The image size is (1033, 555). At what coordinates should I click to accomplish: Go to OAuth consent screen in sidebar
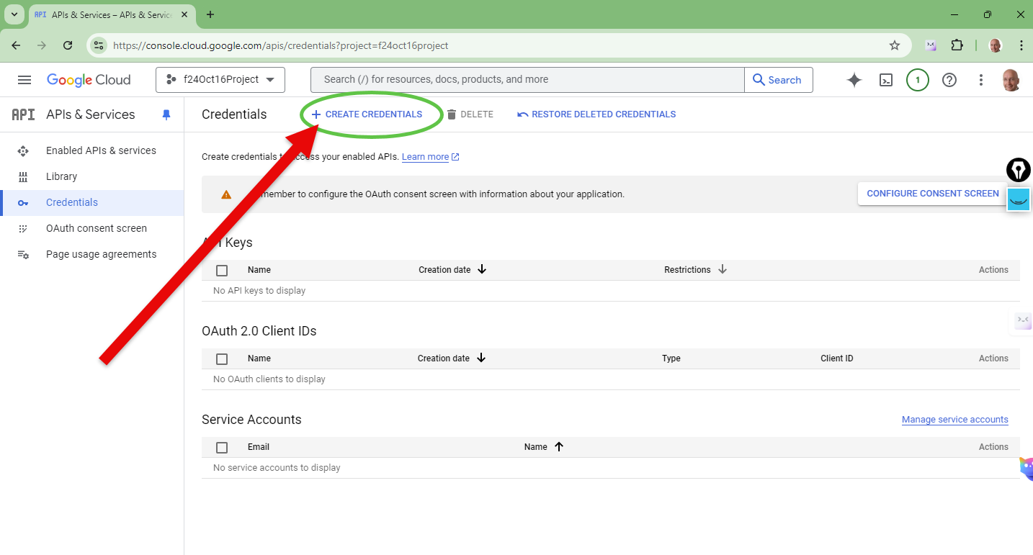point(96,228)
